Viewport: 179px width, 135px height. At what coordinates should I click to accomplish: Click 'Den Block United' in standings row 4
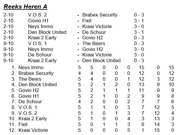tap(37, 84)
